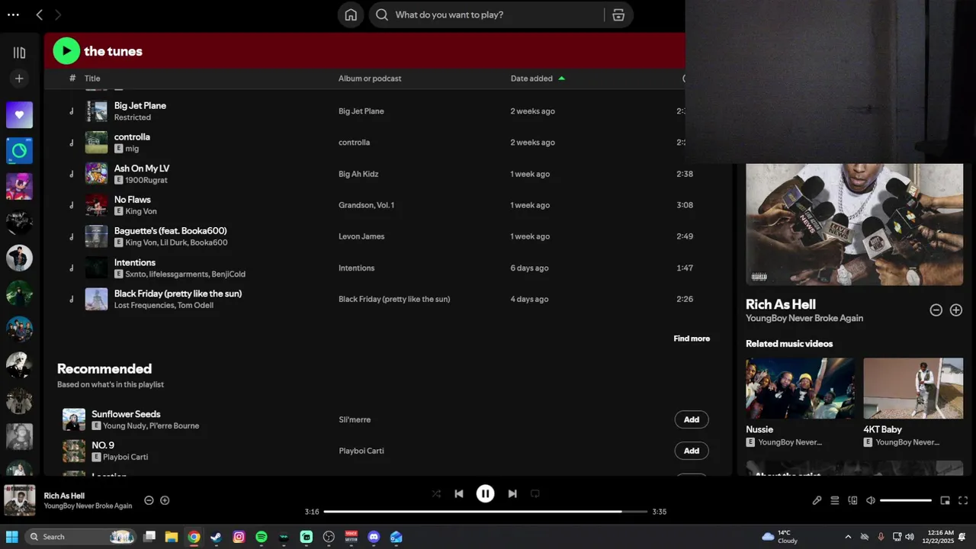The image size is (976, 549).
Task: Enter full screen view
Action: [x=963, y=500]
